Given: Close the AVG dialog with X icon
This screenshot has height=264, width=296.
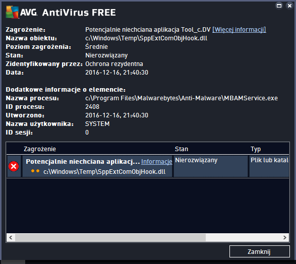Looking at the screenshot, I should 289,6.
